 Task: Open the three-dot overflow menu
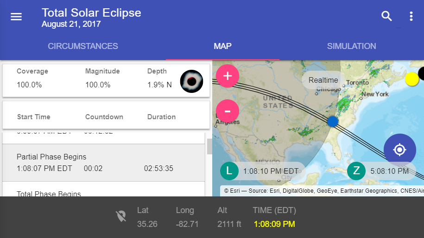(411, 16)
